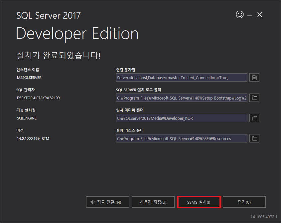Click the 지금 연결(N) button

(x=107, y=202)
